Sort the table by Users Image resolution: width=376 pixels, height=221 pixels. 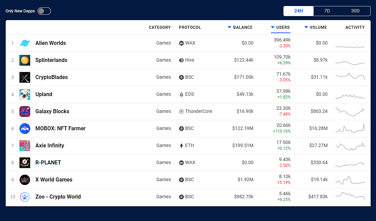tap(280, 27)
